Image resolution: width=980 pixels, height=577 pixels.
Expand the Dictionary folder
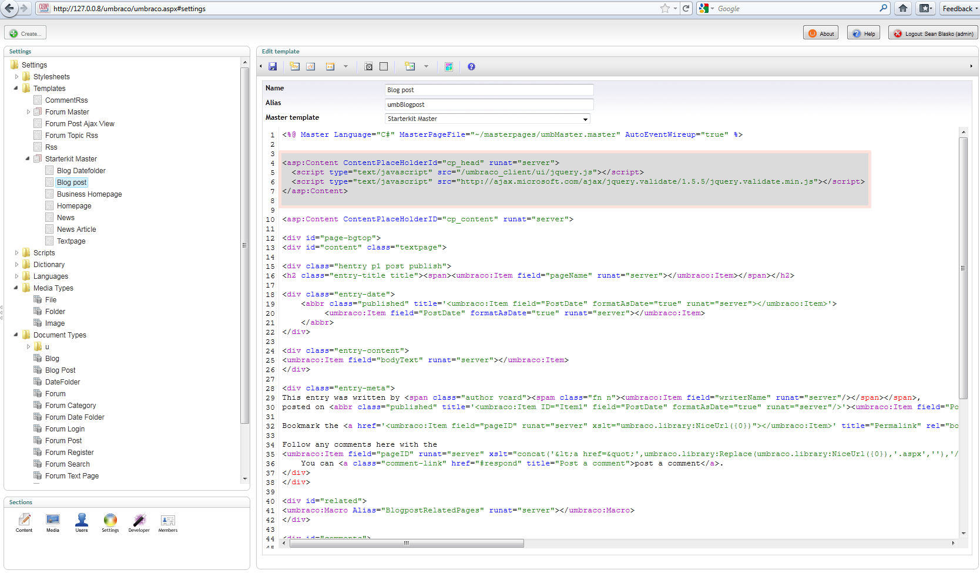click(16, 265)
